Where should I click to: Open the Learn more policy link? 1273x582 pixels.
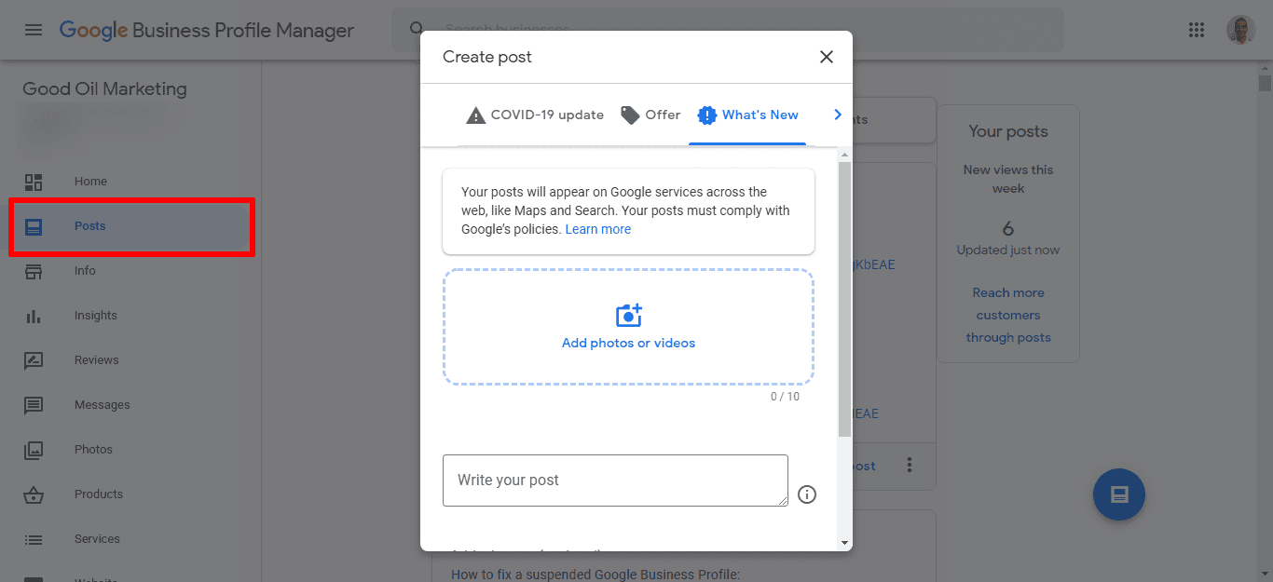(x=597, y=229)
